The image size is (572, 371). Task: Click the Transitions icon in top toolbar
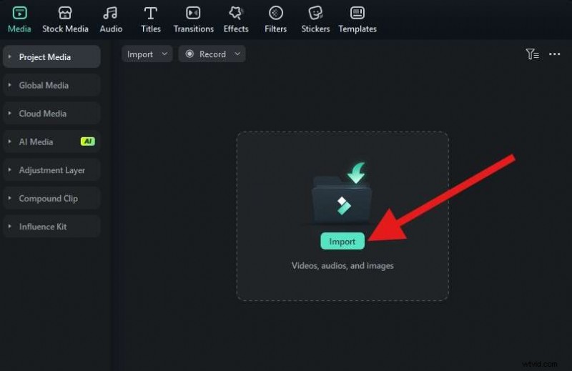[193, 14]
